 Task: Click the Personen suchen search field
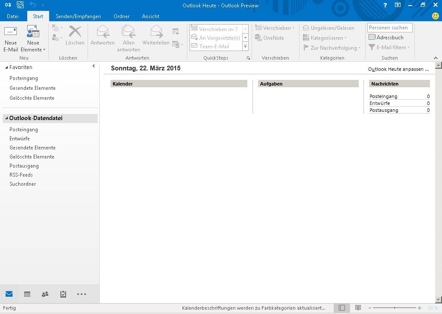coord(390,28)
